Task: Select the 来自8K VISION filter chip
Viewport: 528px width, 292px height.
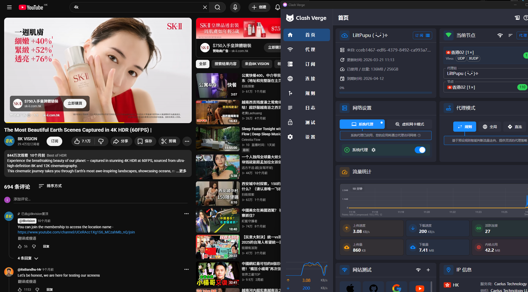Action: 257,64
